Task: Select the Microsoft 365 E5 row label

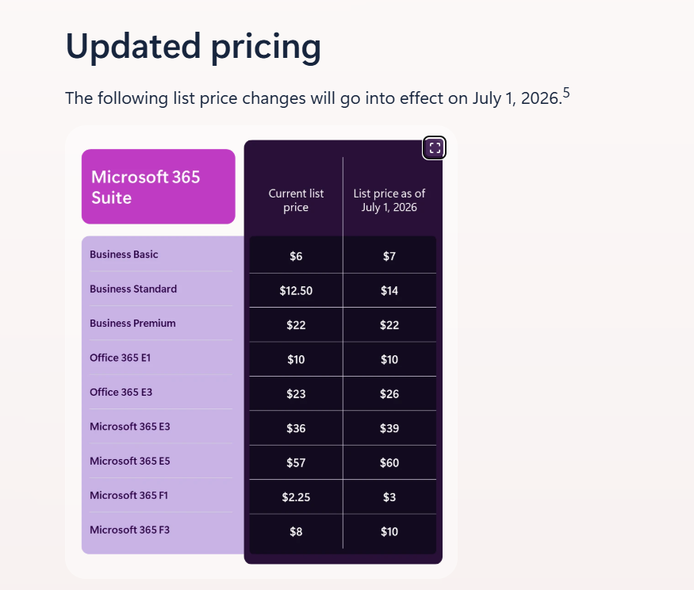Action: pos(129,461)
